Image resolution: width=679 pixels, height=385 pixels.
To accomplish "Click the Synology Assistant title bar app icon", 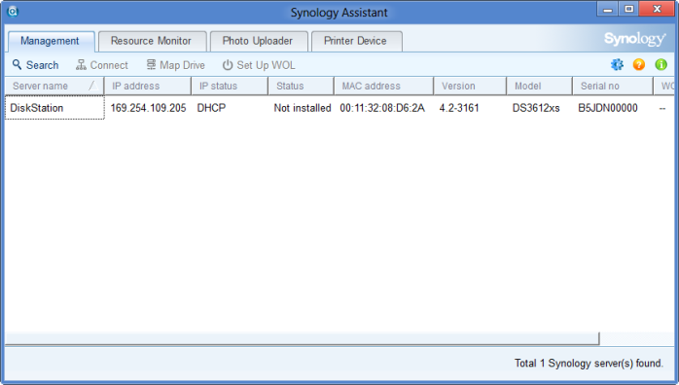I will pyautogui.click(x=13, y=12).
